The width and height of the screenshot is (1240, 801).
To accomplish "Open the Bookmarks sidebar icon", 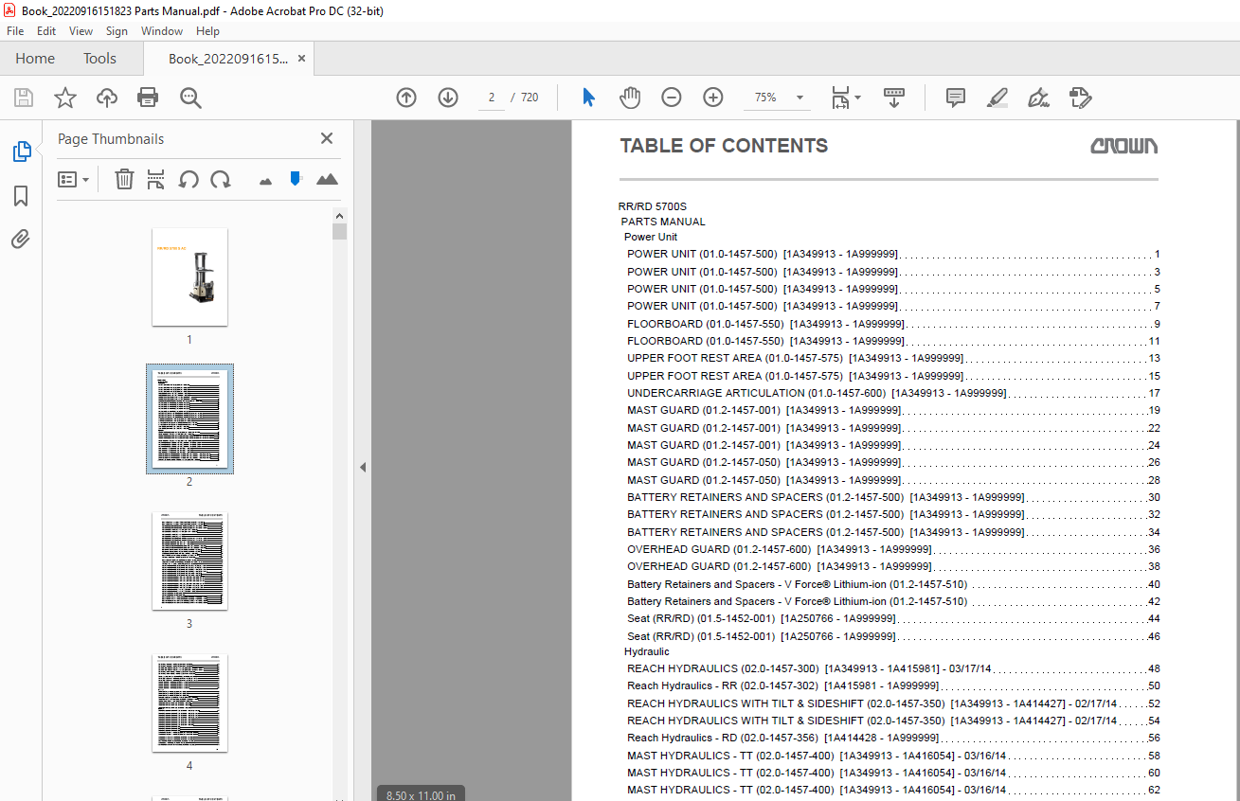I will coord(21,196).
